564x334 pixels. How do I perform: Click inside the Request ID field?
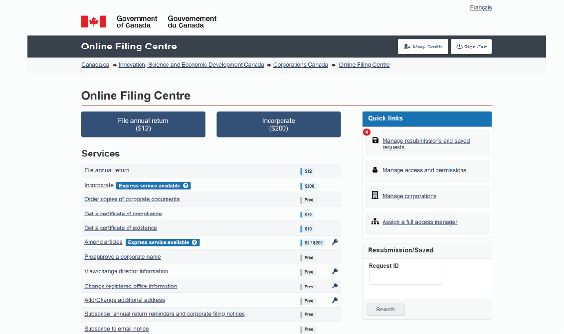click(405, 278)
